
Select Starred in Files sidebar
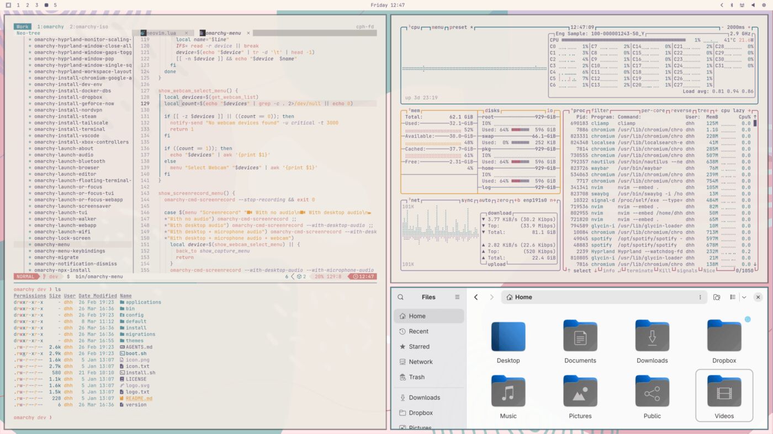point(429,346)
